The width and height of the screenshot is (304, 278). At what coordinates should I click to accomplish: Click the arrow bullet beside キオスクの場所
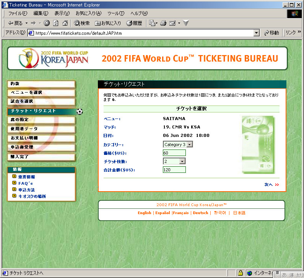click(x=14, y=196)
